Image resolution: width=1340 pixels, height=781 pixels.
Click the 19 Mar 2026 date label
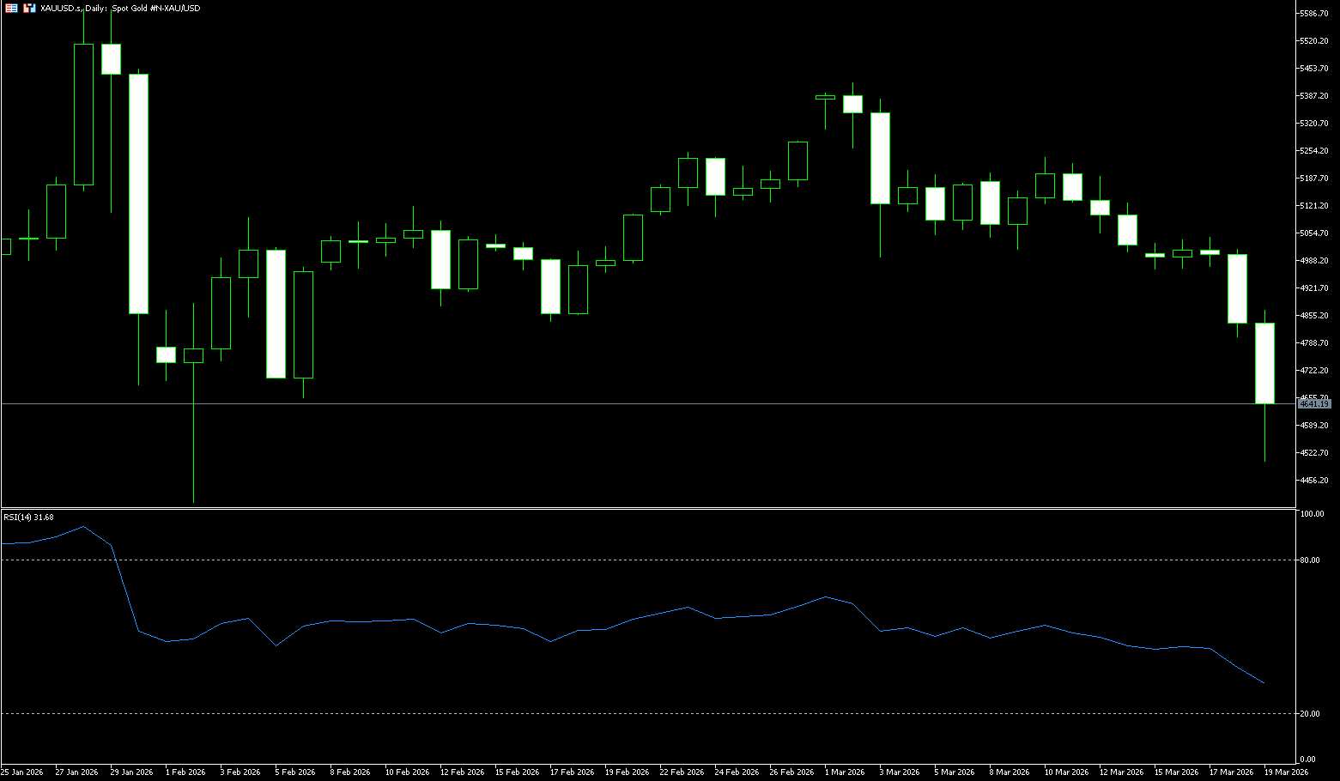1286,772
